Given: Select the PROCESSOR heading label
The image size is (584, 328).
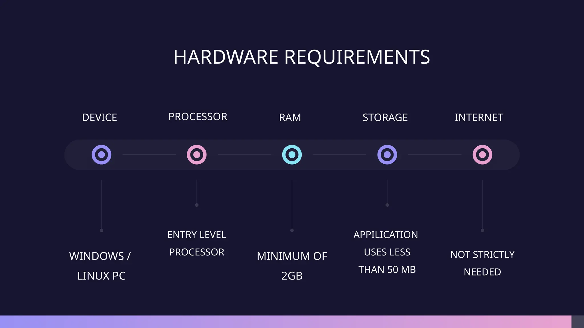Looking at the screenshot, I should pos(198,117).
